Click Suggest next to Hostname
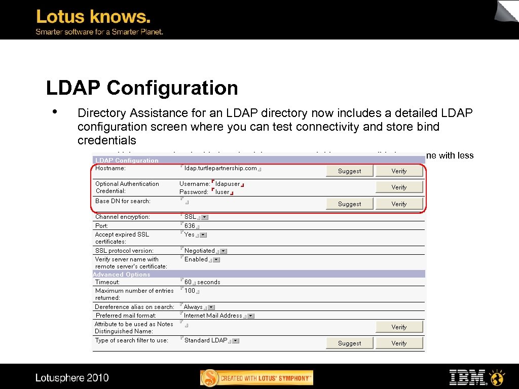The width and height of the screenshot is (519, 389). [349, 170]
